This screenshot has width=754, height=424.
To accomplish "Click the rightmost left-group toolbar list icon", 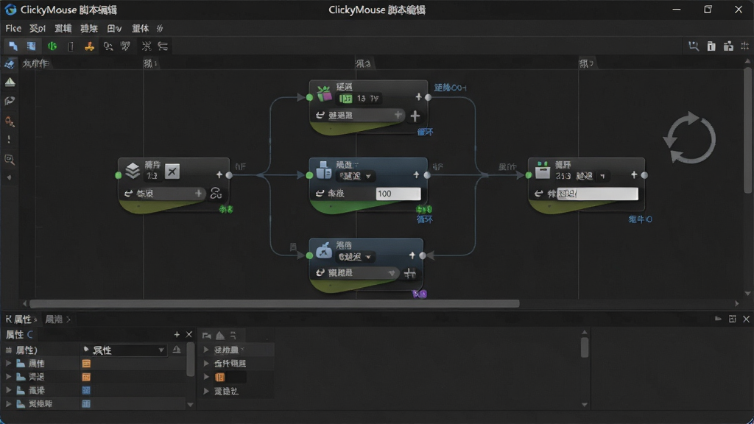I will click(x=163, y=46).
